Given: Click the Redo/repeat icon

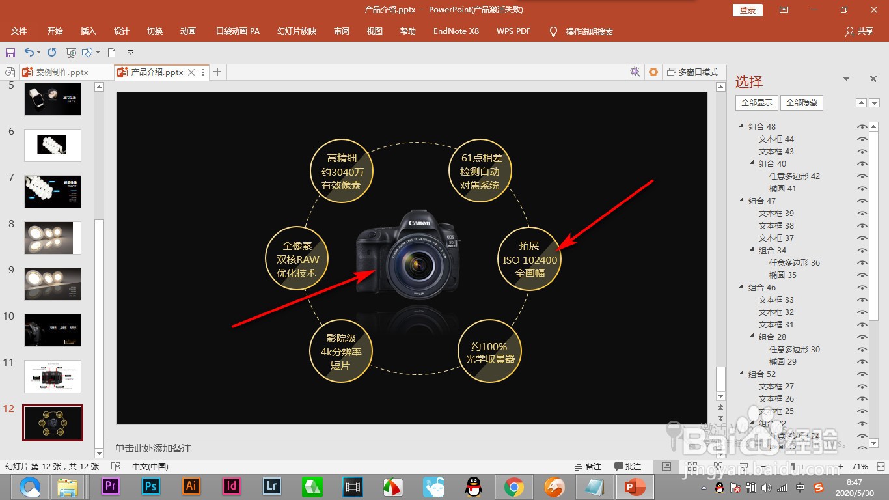Looking at the screenshot, I should click(52, 52).
